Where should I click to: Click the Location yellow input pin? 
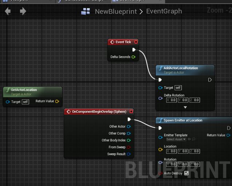pyautogui.click(x=160, y=150)
